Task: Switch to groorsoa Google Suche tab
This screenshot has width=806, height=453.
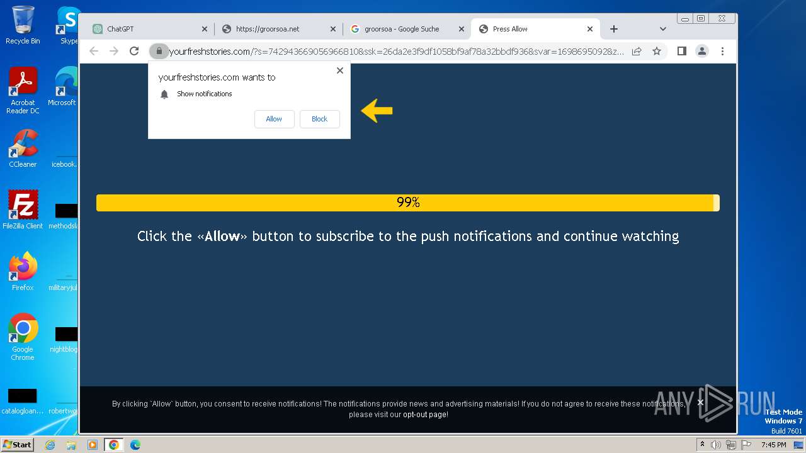Action: 407,29
